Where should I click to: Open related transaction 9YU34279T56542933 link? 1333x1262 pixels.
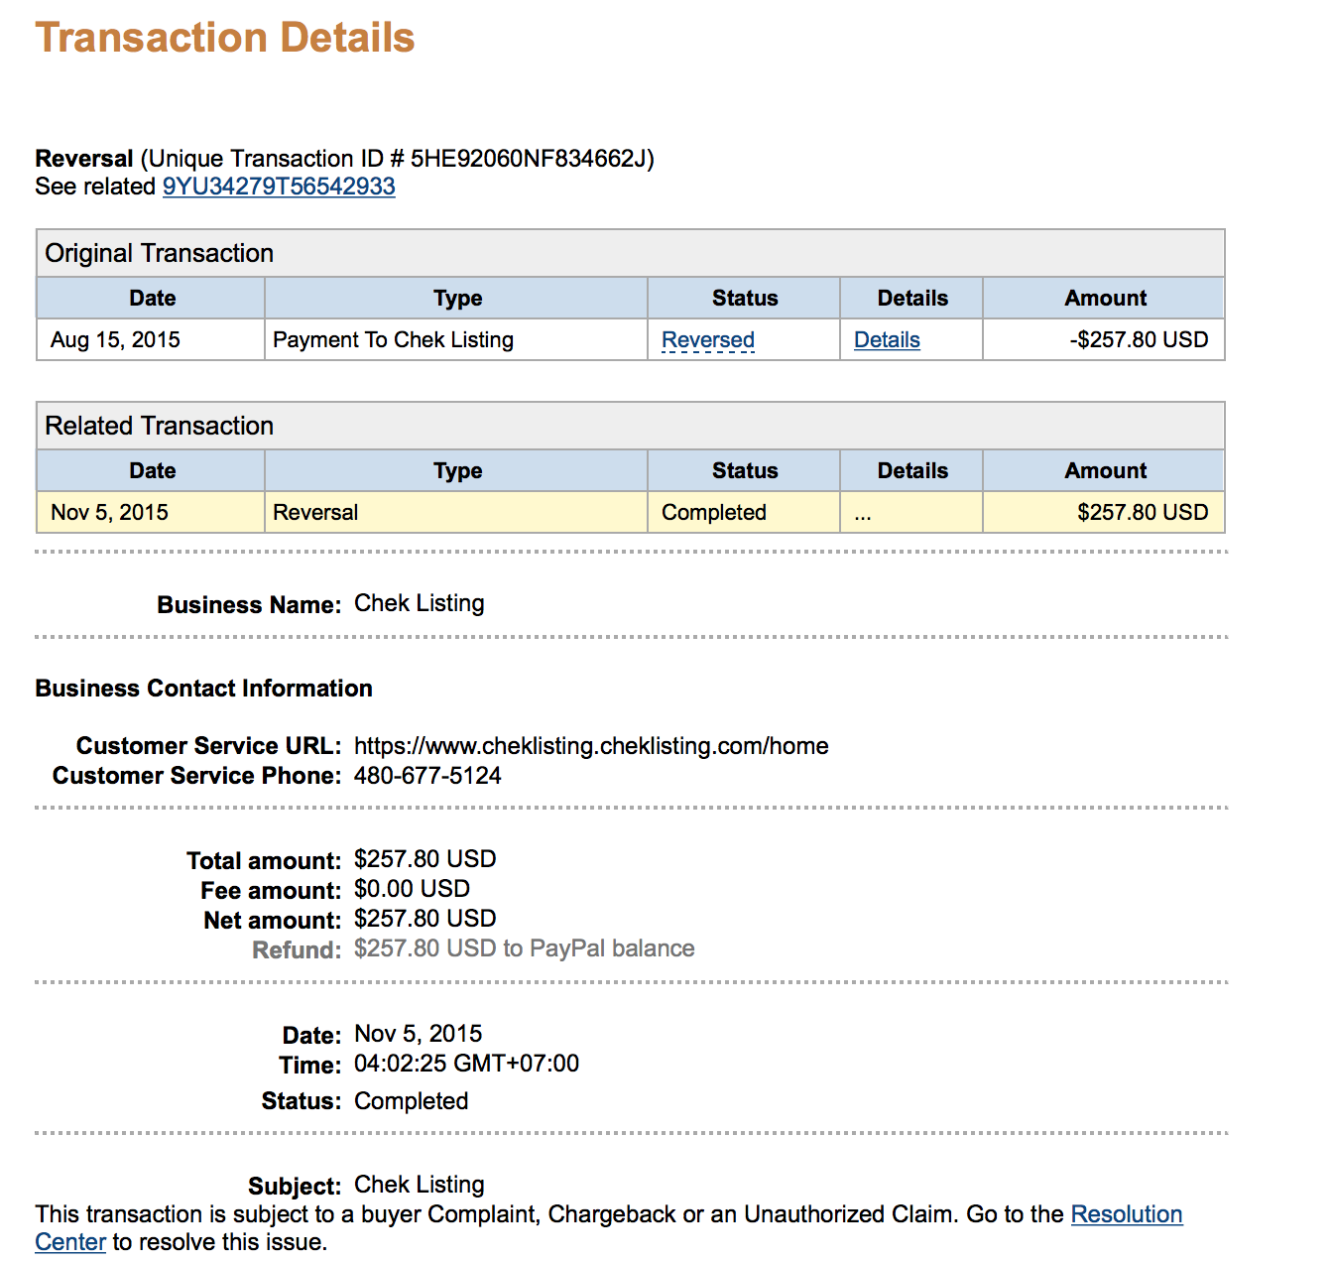[279, 187]
